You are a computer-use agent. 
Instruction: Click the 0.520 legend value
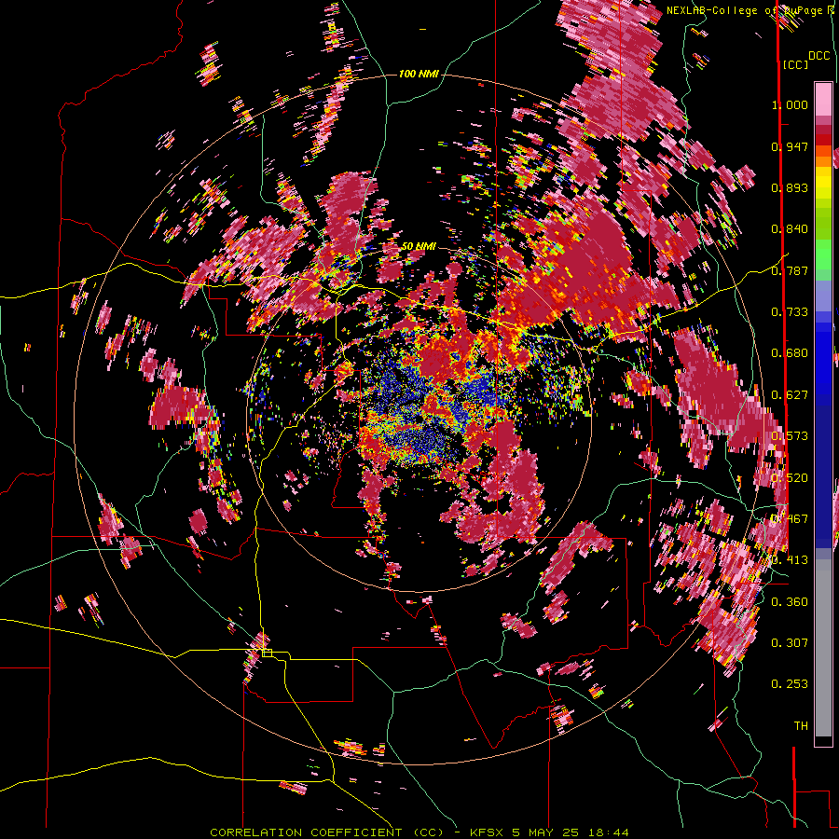[x=790, y=478]
